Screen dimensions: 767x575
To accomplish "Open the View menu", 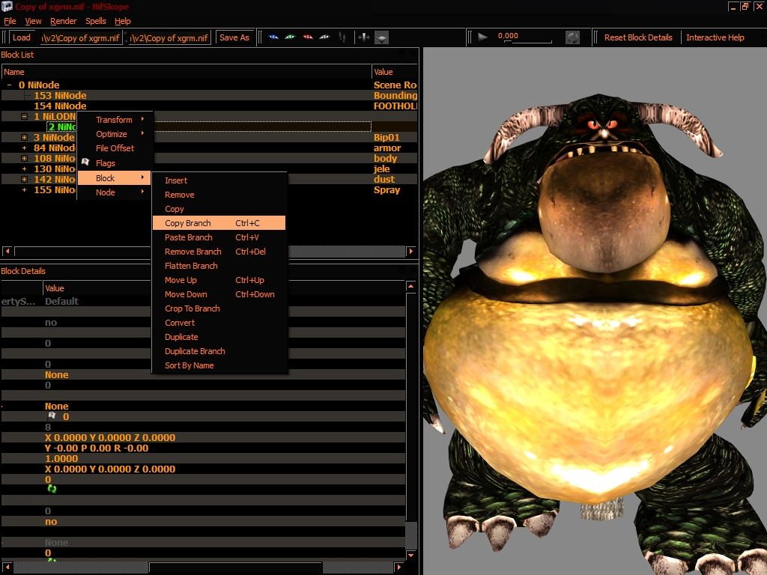I will coord(33,21).
